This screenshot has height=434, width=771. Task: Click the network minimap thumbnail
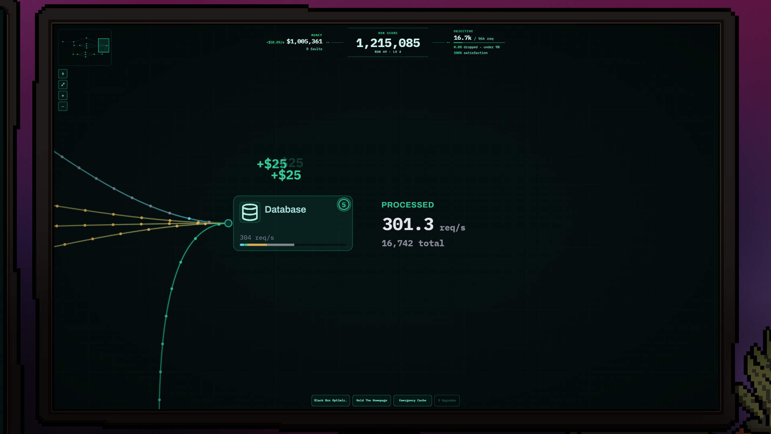click(85, 47)
